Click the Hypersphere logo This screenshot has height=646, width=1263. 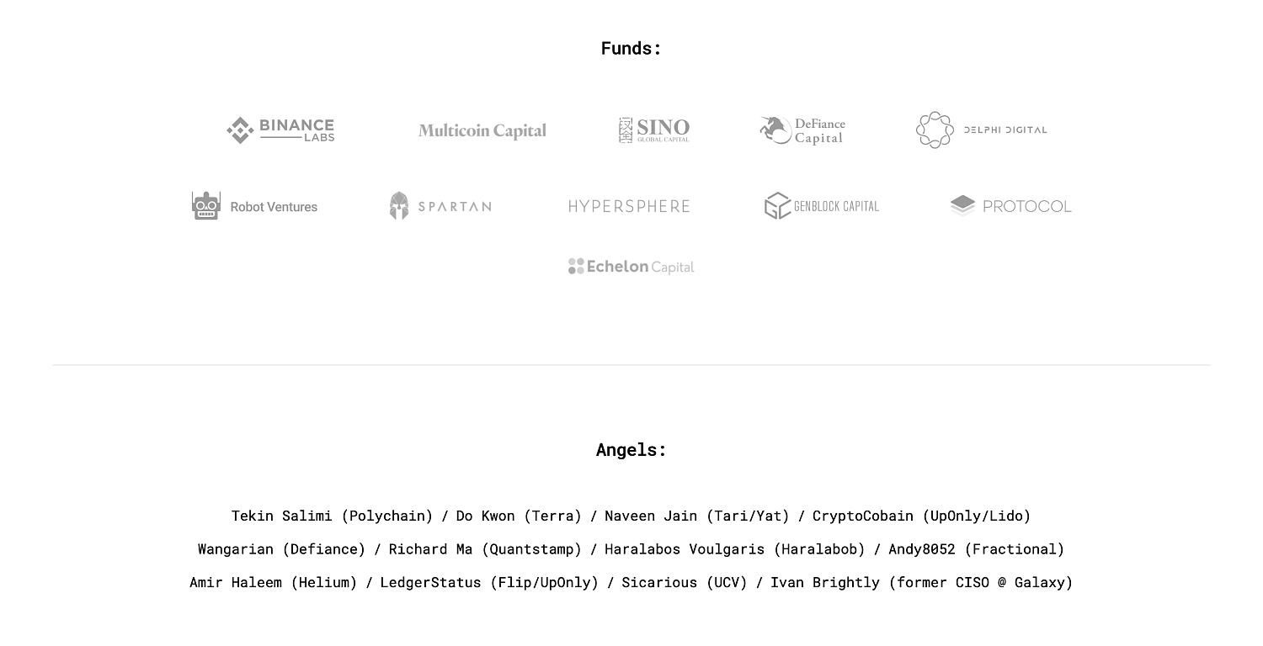click(x=629, y=206)
